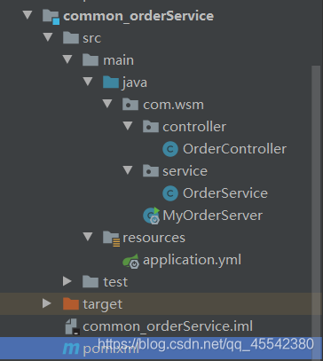Select the target folder label
Screen dimensions: 323x361
click(x=103, y=304)
